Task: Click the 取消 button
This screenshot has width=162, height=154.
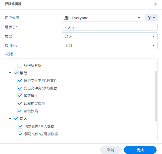Action: 111,150
